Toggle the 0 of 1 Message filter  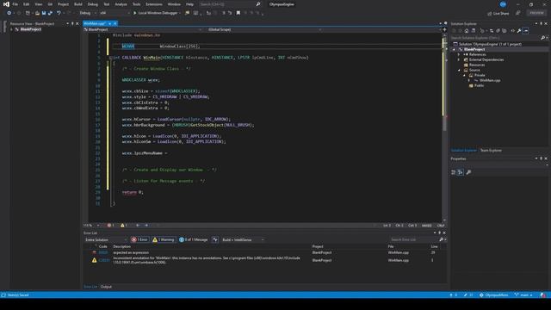pyautogui.click(x=194, y=239)
